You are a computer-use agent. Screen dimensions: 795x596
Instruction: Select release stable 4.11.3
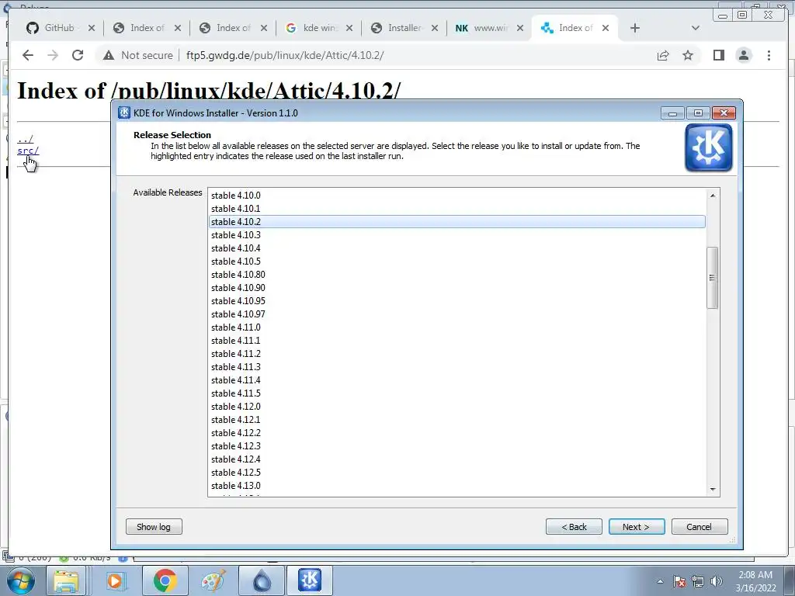pyautogui.click(x=457, y=366)
